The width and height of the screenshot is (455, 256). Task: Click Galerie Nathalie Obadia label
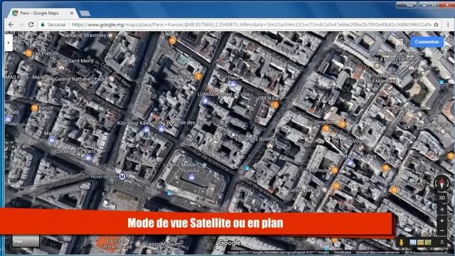pos(81,79)
